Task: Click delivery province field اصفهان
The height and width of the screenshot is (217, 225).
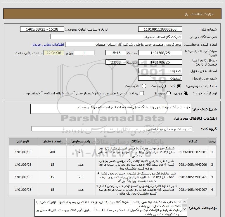Action: click(x=160, y=71)
